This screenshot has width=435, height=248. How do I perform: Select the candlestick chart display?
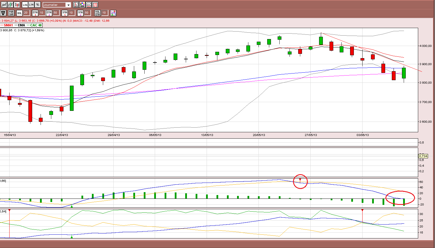[x=17, y=5]
